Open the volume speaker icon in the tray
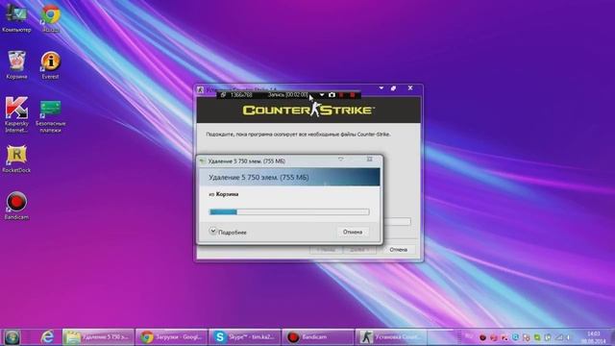The height and width of the screenshot is (346, 615). pos(568,337)
